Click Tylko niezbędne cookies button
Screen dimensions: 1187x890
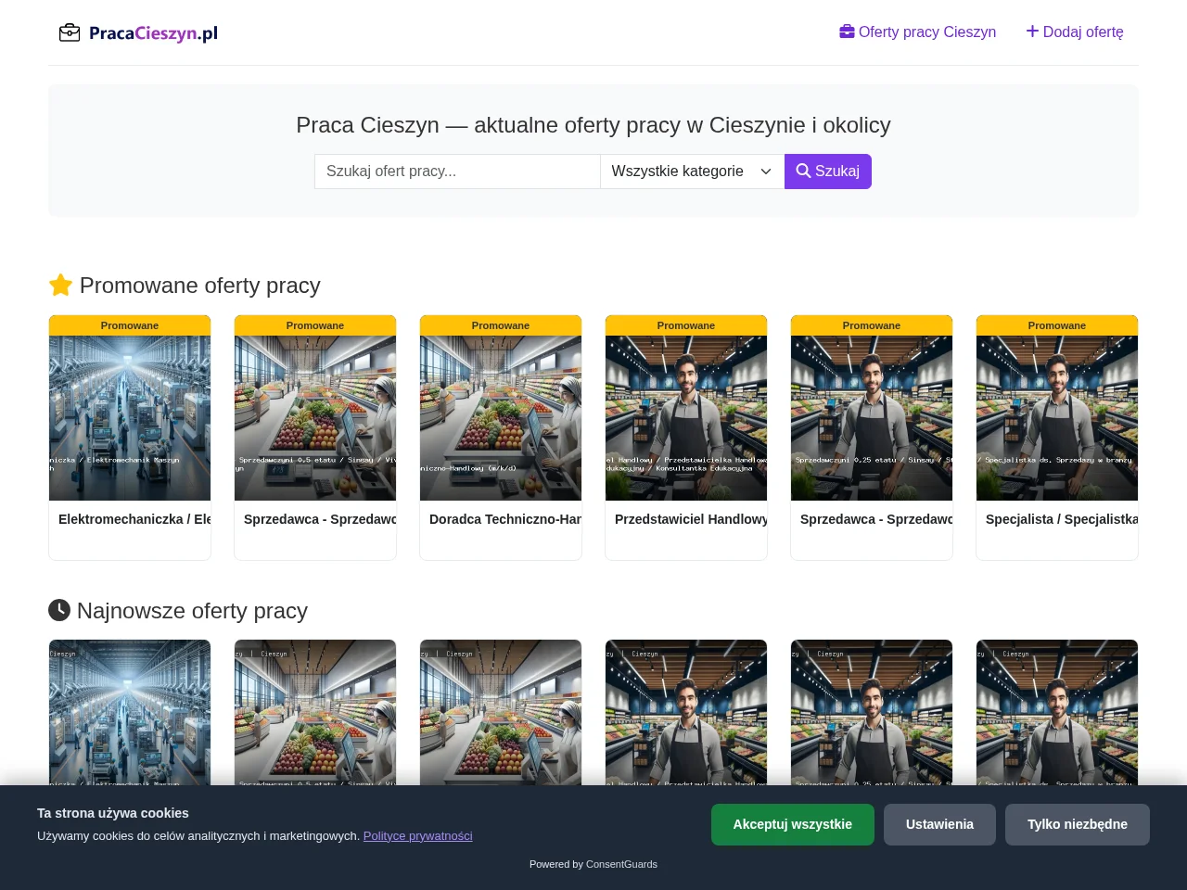pos(1078,824)
